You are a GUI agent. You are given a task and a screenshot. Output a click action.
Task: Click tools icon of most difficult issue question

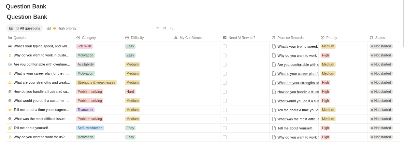tap(10, 119)
